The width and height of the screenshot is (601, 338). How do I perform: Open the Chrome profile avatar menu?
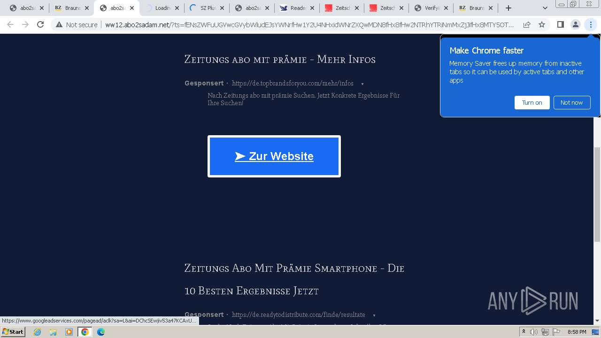click(x=575, y=24)
